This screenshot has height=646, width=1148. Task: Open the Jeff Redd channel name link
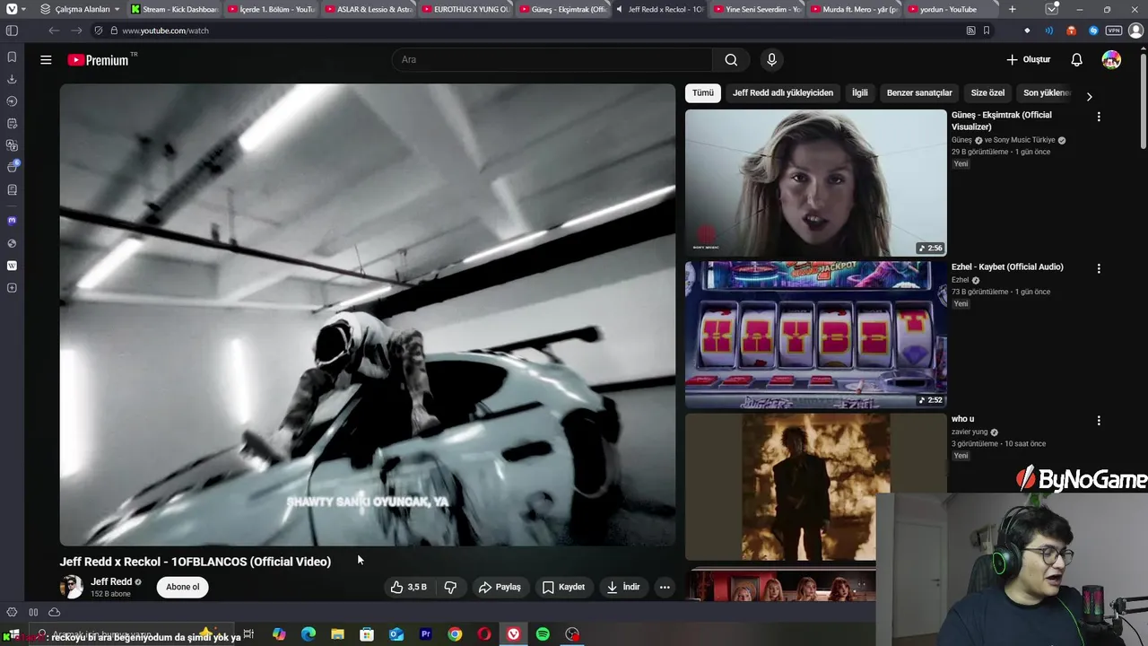pos(111,581)
